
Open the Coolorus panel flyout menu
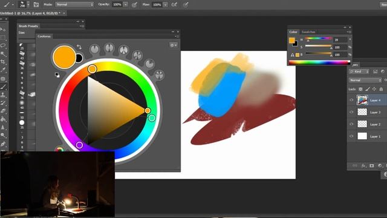tap(177, 36)
